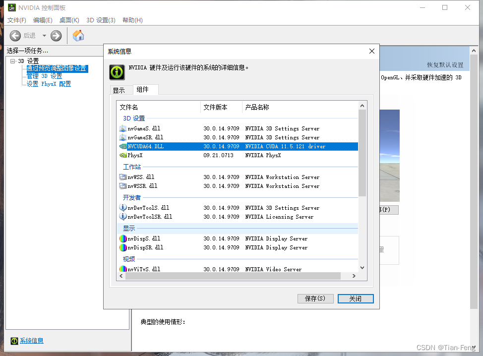Click nvWSS.dll 'NVIDIA Workstation Server' text
This screenshot has height=356, width=483.
(x=282, y=177)
